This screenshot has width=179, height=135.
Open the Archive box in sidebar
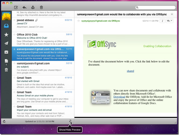point(6,52)
